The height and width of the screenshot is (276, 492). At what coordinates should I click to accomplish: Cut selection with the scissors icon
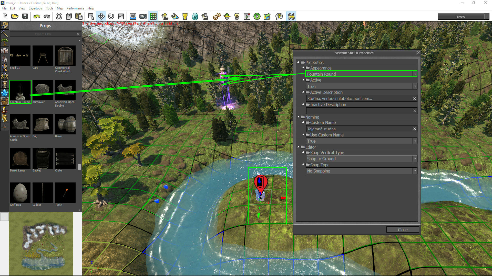[x=59, y=17]
